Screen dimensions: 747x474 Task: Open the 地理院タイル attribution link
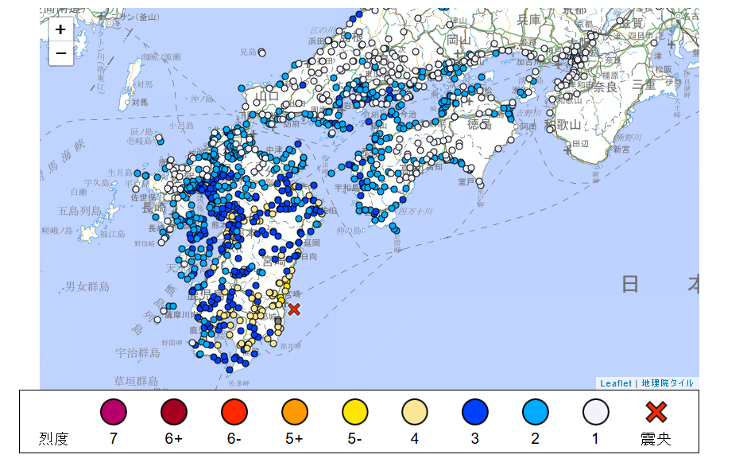pos(667,383)
